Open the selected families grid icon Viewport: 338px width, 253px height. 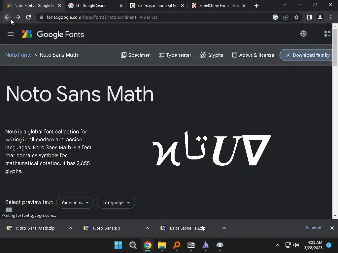[327, 34]
